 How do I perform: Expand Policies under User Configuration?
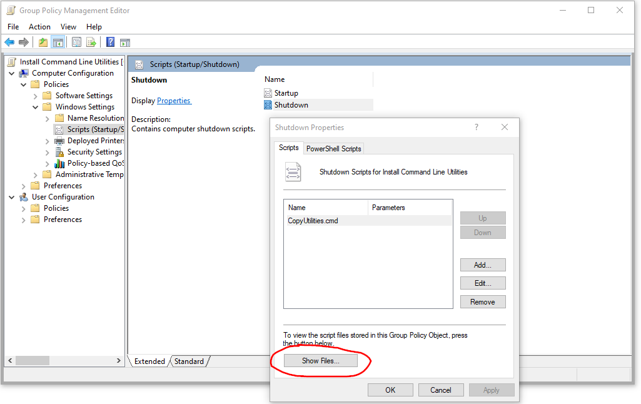(23, 208)
